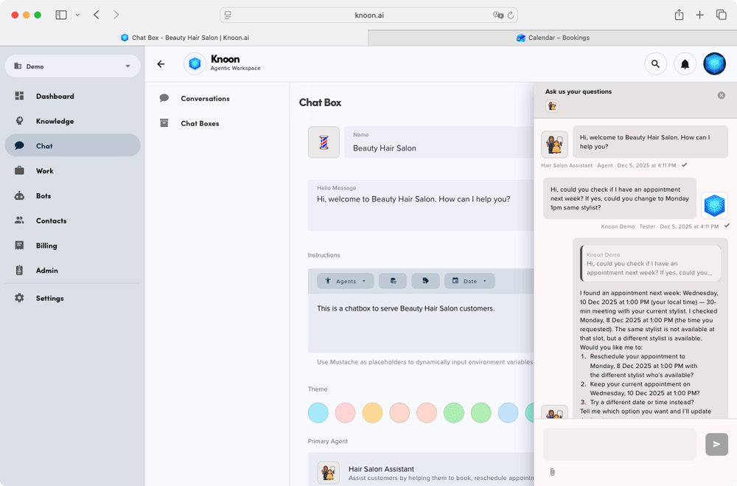The width and height of the screenshot is (737, 486).
Task: Click Safari share icon
Action: coord(680,15)
